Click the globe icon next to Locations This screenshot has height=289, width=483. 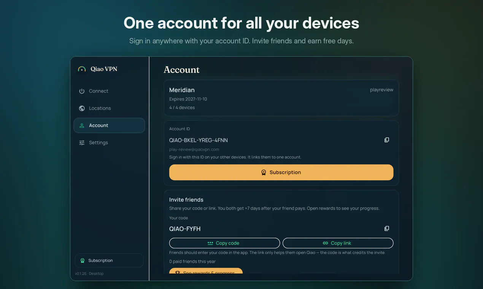(82, 108)
